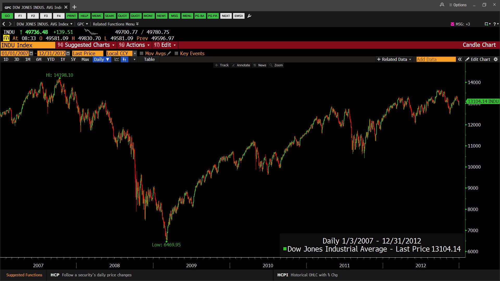Set range to 1M
This screenshot has height=281, width=500.
click(x=28, y=59)
